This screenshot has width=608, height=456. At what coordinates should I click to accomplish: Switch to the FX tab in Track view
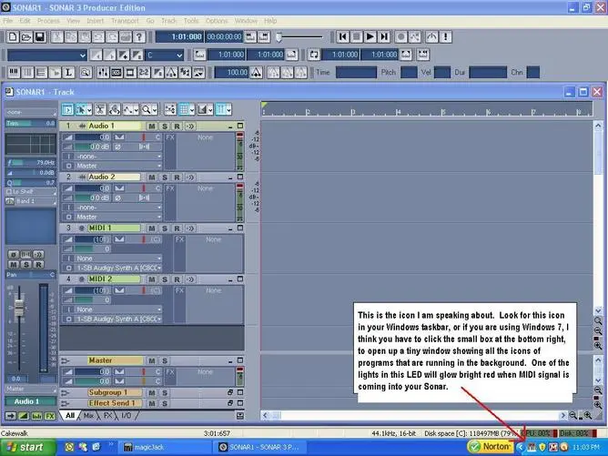pyautogui.click(x=107, y=416)
